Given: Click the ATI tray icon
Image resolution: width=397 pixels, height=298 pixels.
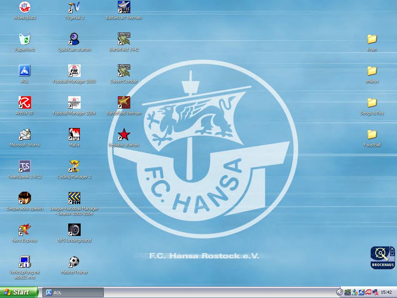Looking at the screenshot, I should click(368, 292).
